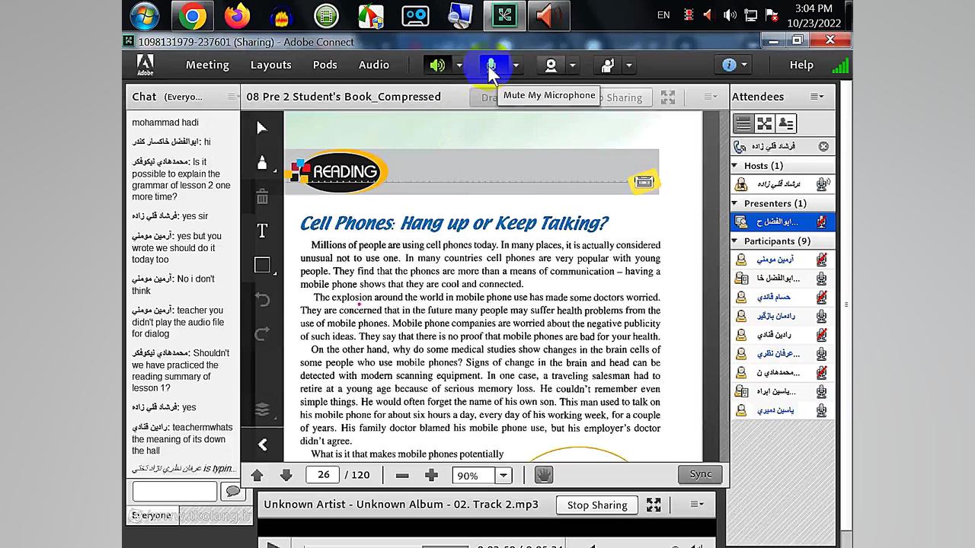The image size is (975, 548).
Task: Open the Student's Book pod options menu
Action: click(710, 97)
